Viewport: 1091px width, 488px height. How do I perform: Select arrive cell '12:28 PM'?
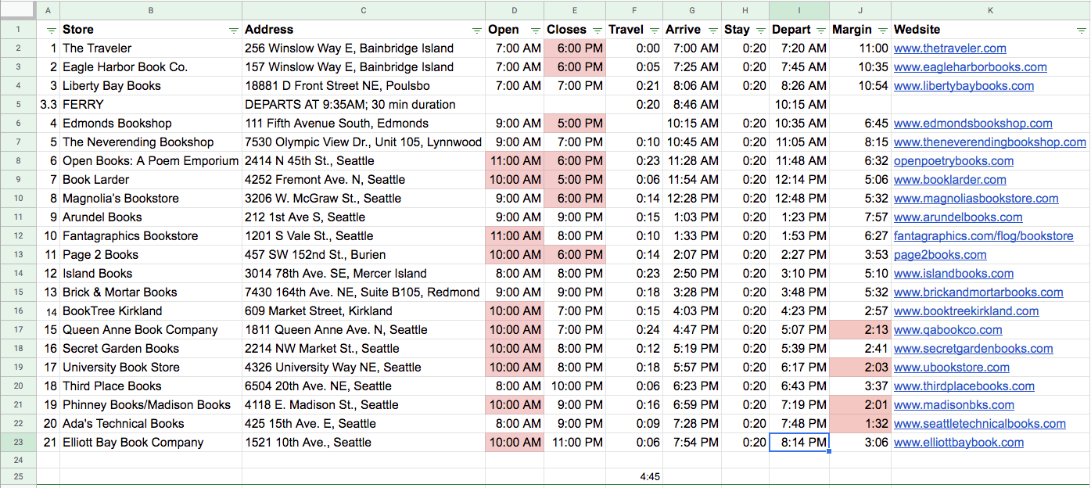[x=692, y=199]
